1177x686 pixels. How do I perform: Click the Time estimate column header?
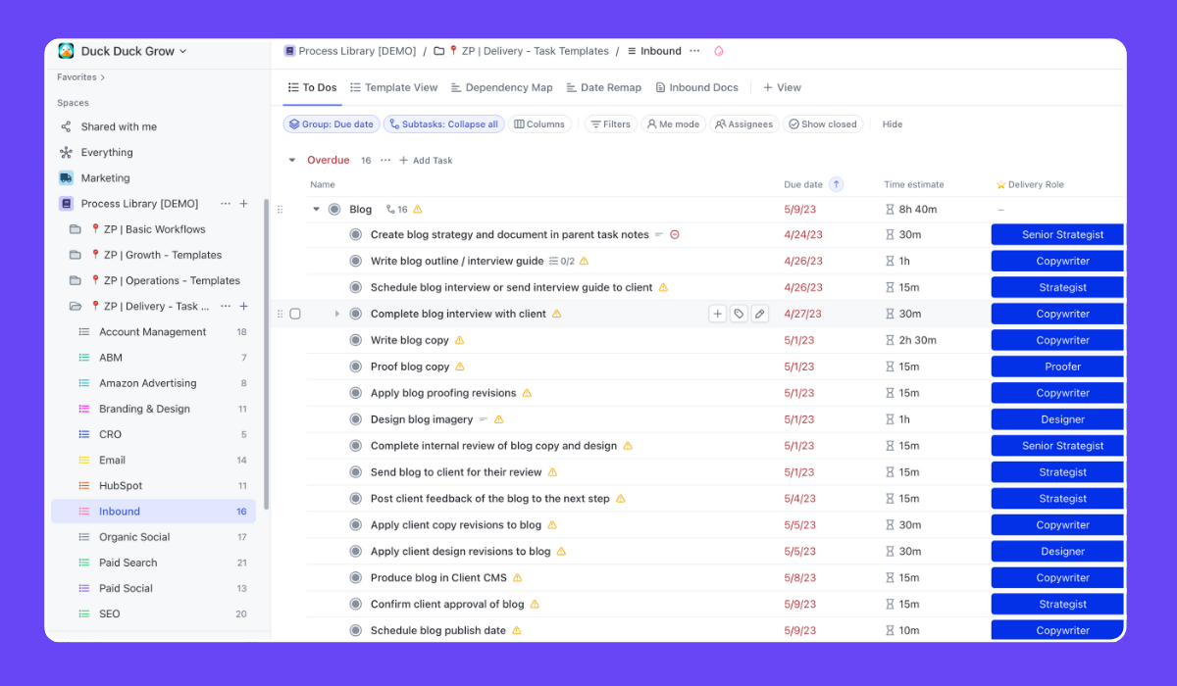coord(913,184)
